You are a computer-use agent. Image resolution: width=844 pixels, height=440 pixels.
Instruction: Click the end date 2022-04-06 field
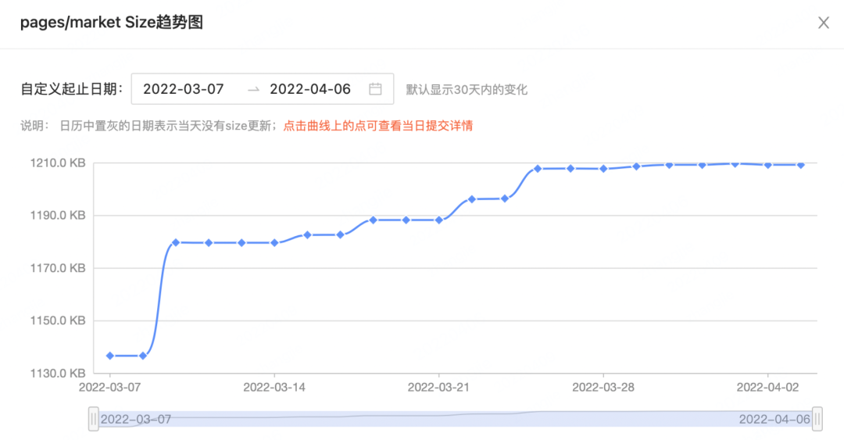310,89
